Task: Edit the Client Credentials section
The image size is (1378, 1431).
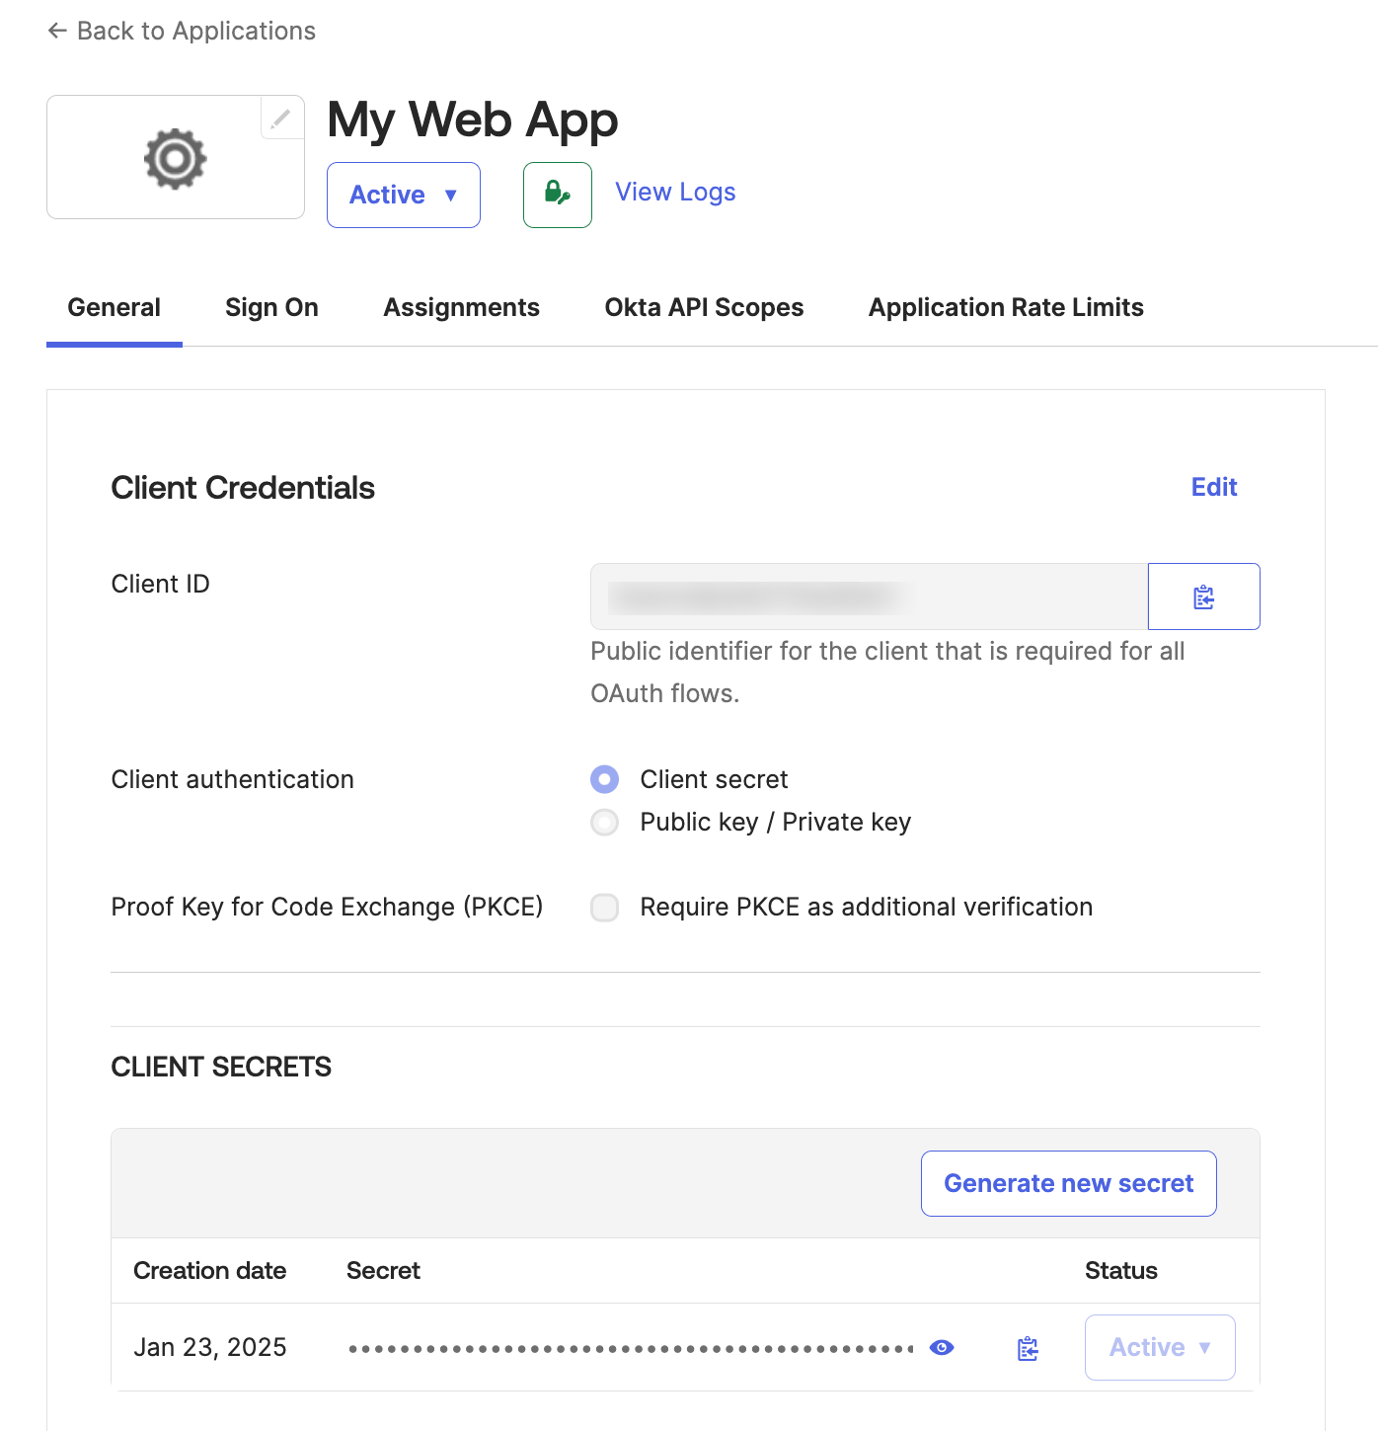Action: pyautogui.click(x=1213, y=487)
